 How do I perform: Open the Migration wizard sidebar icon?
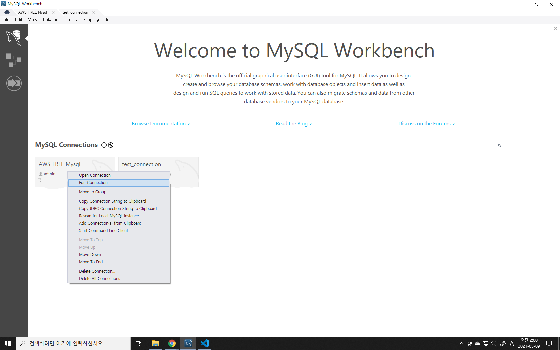14,83
